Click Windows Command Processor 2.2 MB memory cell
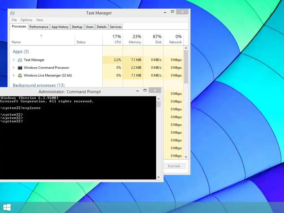 click(x=133, y=68)
